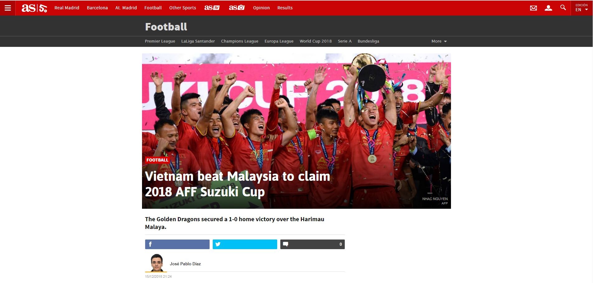Viewport: 593px width, 283px height.
Task: Click the search magnifier icon
Action: [563, 7]
